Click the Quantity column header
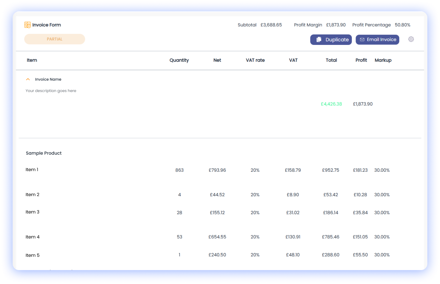Image resolution: width=440 pixels, height=284 pixels. (x=179, y=60)
